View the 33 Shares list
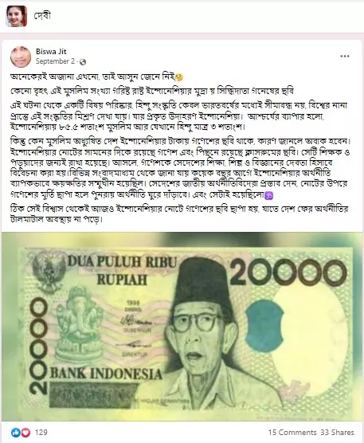This screenshot has width=364, height=443. [337, 433]
